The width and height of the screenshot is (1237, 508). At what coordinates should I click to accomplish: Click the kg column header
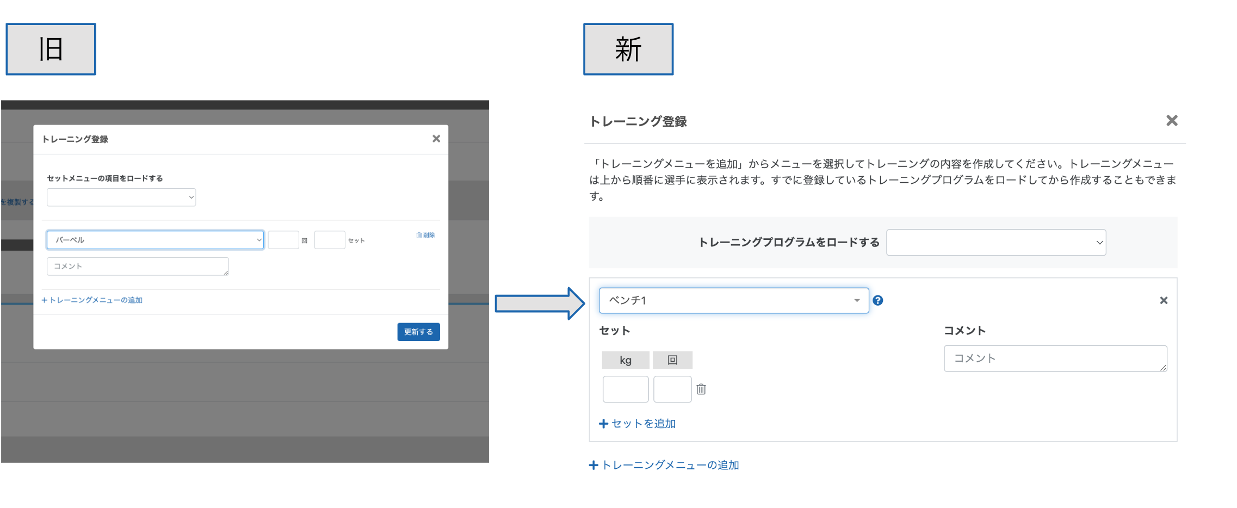coord(626,360)
